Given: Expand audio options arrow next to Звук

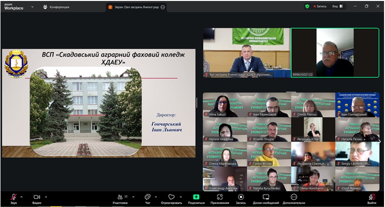Looking at the screenshot, I should click(23, 196).
